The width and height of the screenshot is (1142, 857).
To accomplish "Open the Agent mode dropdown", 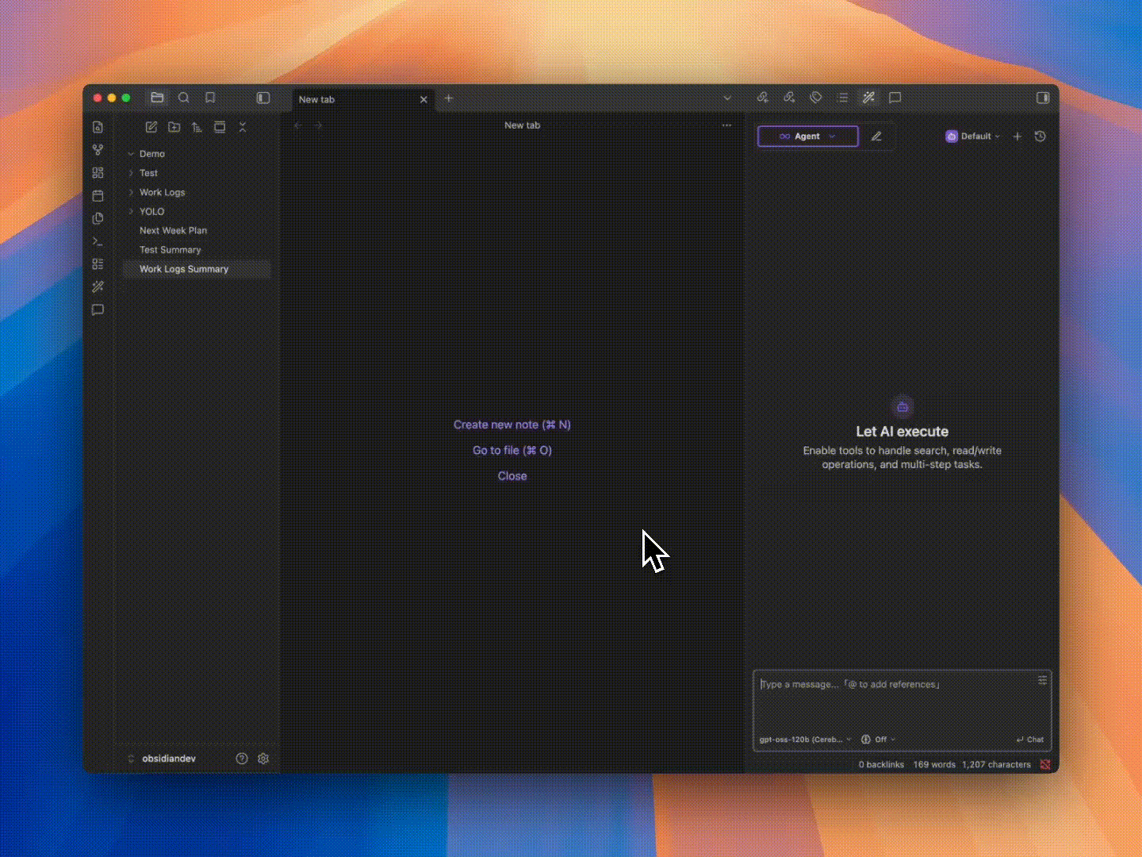I will tap(807, 136).
